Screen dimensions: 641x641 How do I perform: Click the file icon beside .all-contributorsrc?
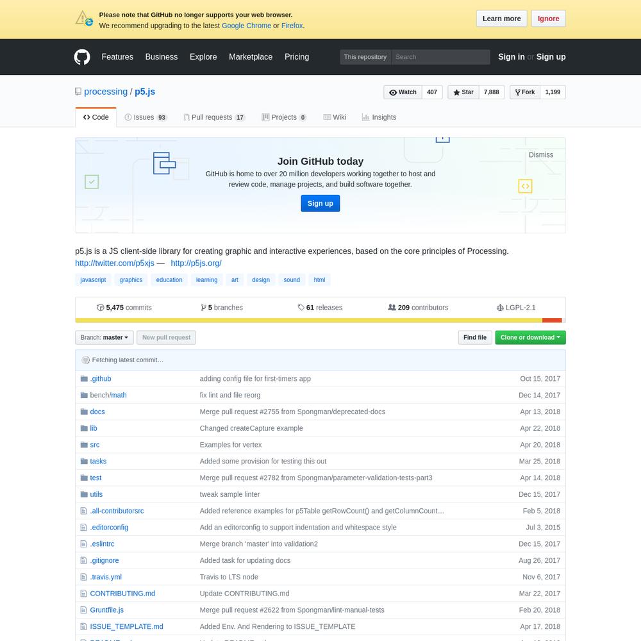[83, 511]
